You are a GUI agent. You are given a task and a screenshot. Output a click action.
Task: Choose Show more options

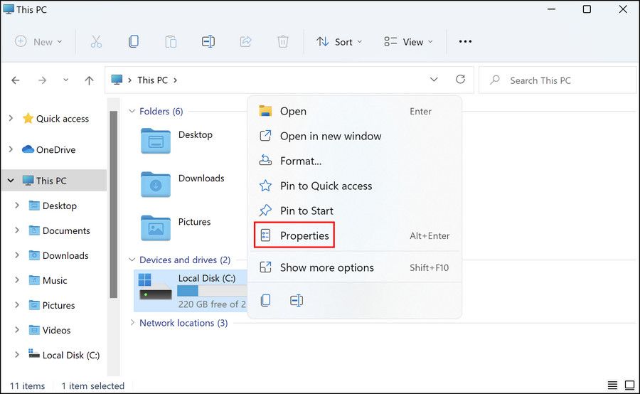[355, 267]
